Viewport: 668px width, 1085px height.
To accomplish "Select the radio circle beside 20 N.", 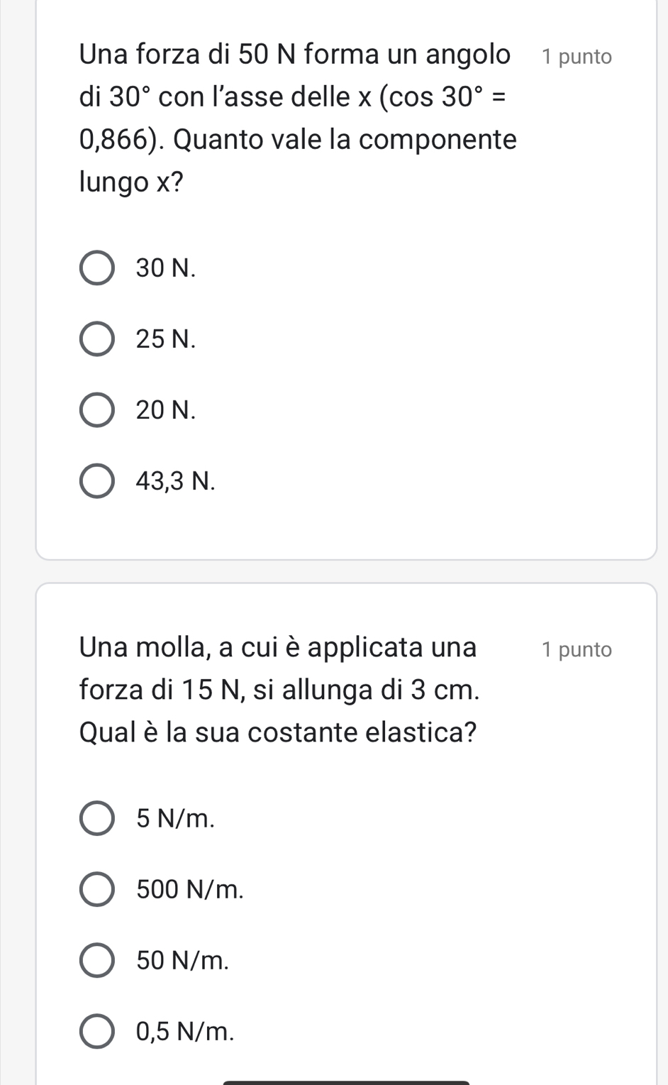I will click(x=96, y=410).
